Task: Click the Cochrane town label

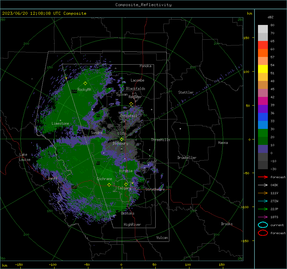Action: click(x=104, y=179)
